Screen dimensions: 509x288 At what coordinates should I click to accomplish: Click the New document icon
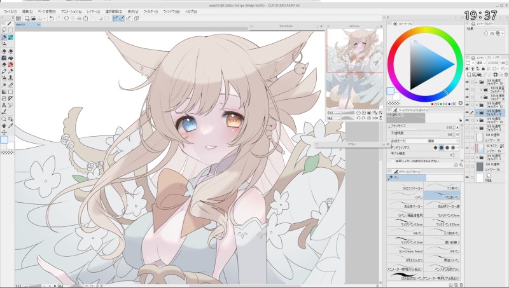tap(27, 18)
